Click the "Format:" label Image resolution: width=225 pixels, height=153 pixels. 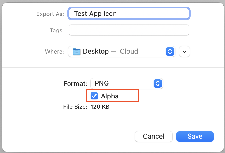(x=75, y=84)
